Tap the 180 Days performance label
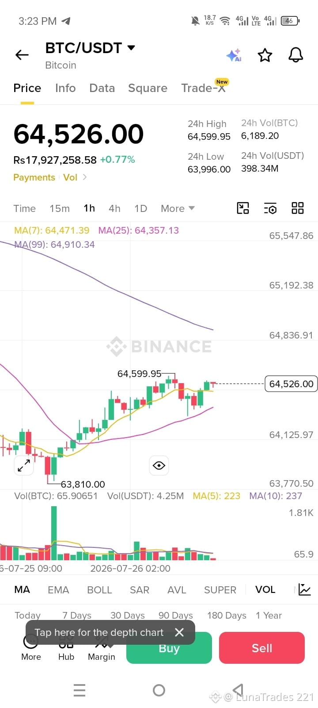This screenshot has height=708, width=318. click(227, 615)
